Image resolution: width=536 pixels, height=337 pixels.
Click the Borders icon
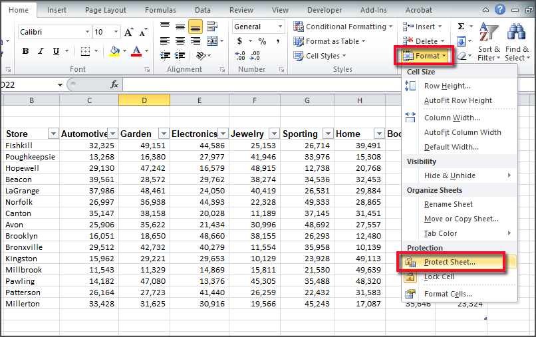click(x=85, y=51)
